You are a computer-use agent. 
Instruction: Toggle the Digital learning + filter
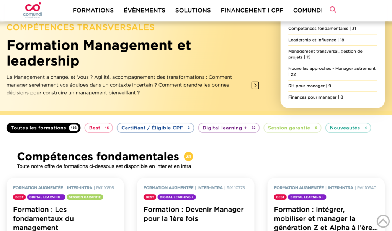click(x=229, y=128)
